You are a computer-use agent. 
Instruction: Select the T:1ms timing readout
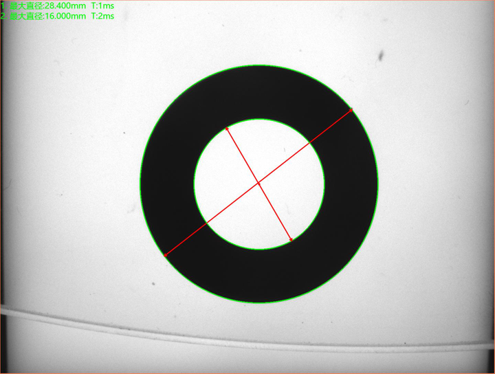pyautogui.click(x=102, y=5)
